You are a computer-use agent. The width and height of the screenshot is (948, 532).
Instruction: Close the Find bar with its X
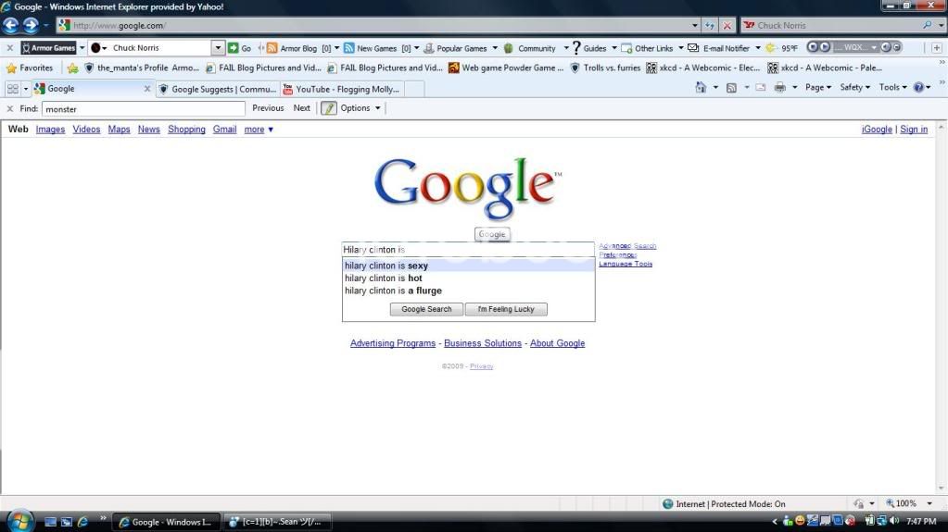9,108
